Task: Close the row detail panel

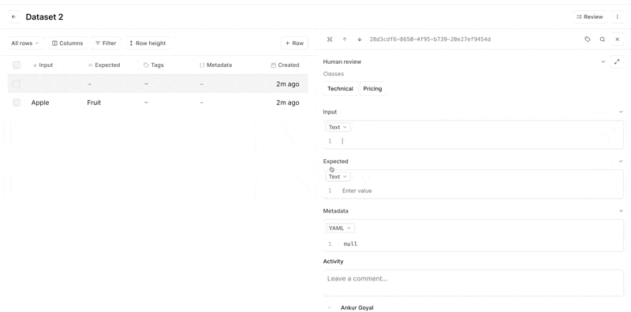Action: coord(617,39)
